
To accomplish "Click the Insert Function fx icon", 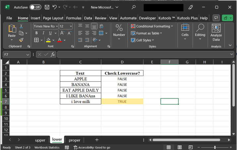I will pyautogui.click(x=53, y=55).
